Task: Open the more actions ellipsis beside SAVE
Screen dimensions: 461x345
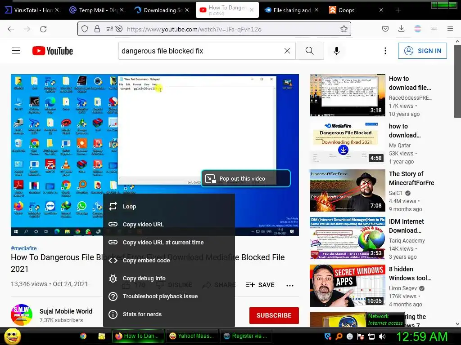Action: [290, 285]
